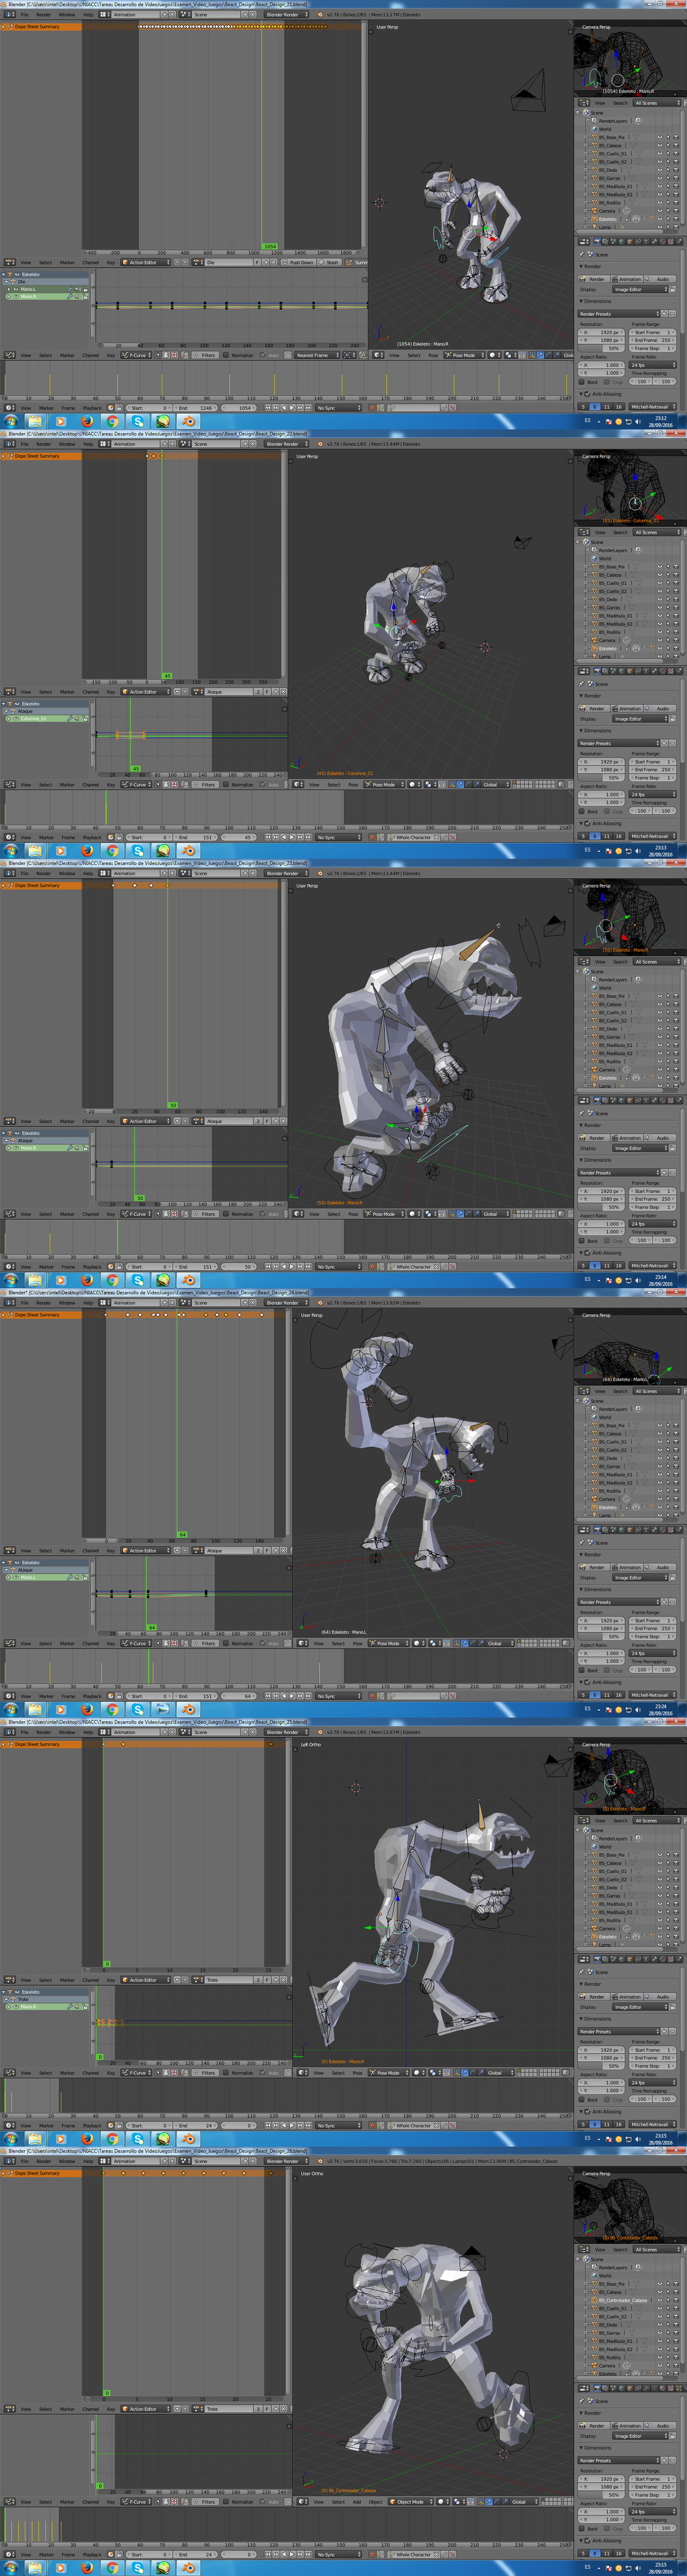687x2576 pixels.
Task: Click Skype taskbar icon below Beast_Design_26 window
Action: (138, 2568)
